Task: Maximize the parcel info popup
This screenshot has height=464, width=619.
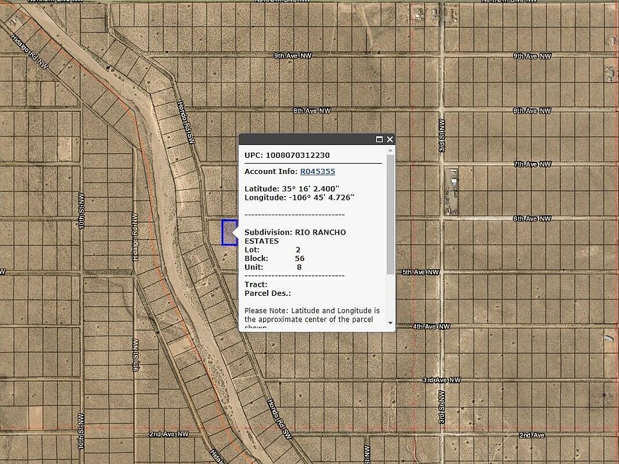Action: (x=379, y=139)
